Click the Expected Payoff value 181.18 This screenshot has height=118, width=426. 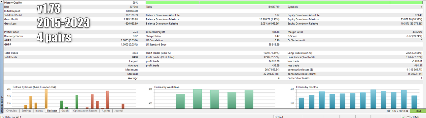click(x=275, y=32)
